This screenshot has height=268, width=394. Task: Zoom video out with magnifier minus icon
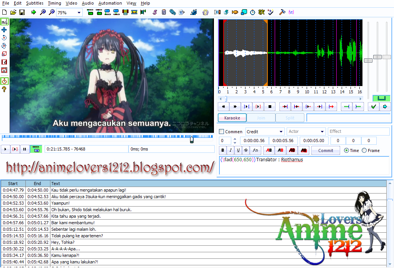52,12
